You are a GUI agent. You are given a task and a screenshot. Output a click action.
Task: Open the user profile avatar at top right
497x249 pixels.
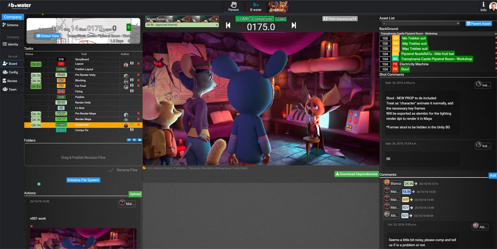(x=492, y=6)
